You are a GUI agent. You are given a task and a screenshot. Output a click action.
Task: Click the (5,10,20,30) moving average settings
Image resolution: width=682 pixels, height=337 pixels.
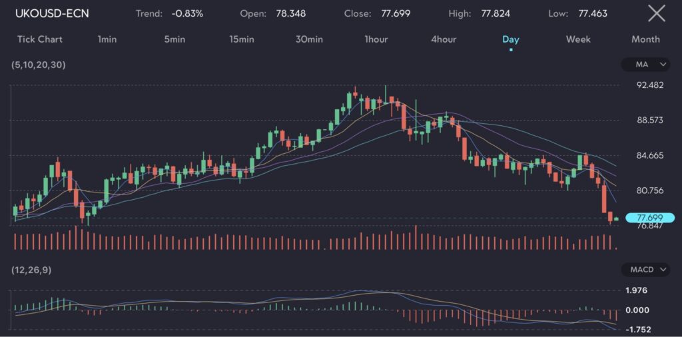(x=39, y=65)
